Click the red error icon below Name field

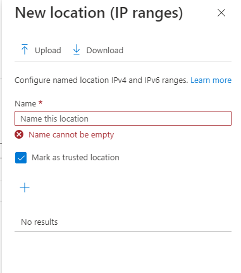(x=19, y=134)
